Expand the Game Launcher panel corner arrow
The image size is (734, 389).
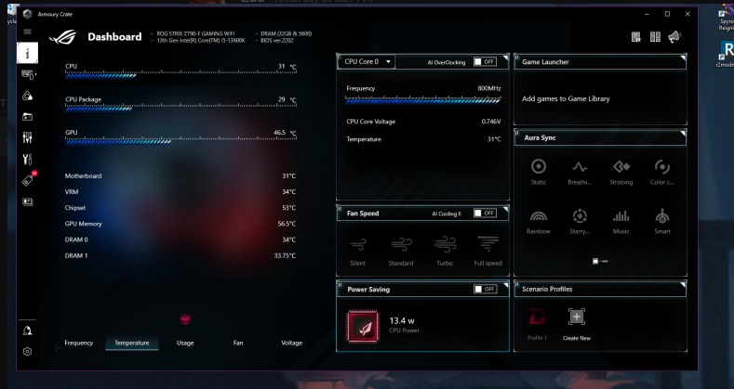[x=683, y=58]
